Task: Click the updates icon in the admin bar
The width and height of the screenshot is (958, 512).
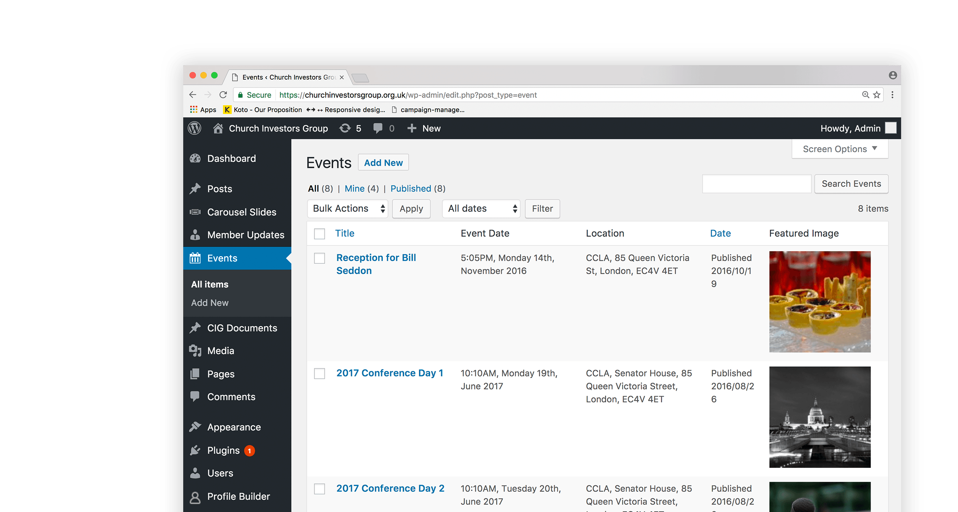Action: tap(345, 128)
